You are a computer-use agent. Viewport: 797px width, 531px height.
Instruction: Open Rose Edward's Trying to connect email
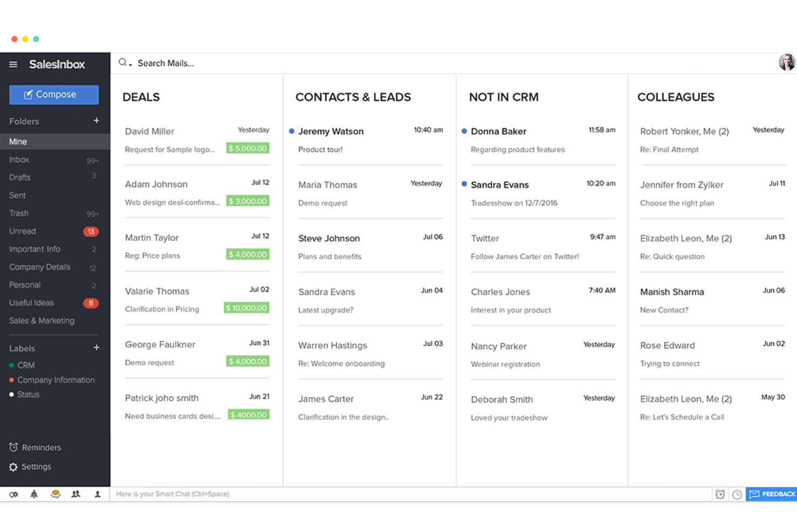pyautogui.click(x=712, y=354)
